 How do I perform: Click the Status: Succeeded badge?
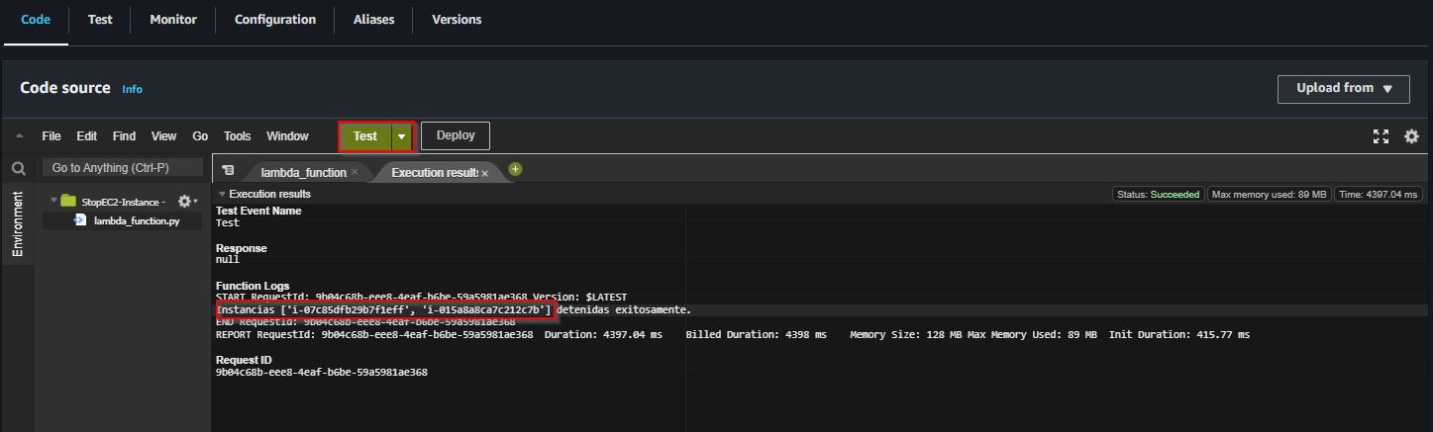point(1159,195)
